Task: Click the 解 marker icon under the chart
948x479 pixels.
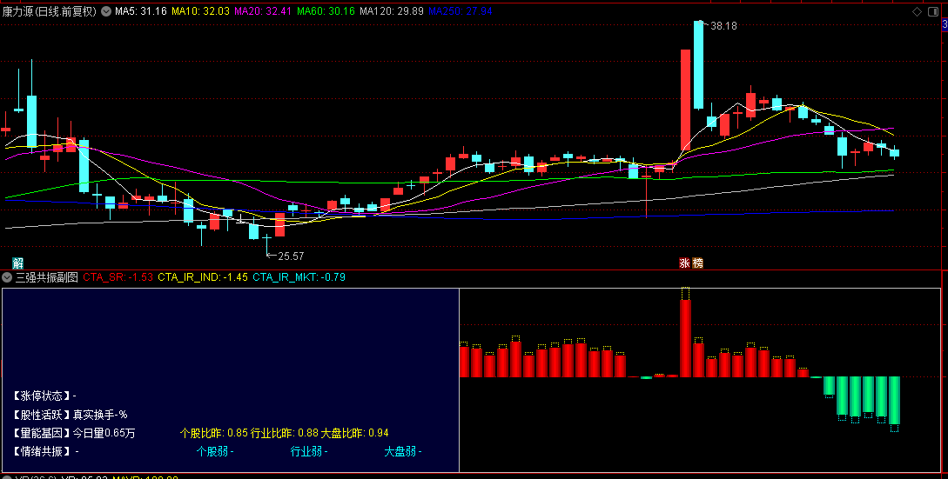Action: click(x=17, y=263)
